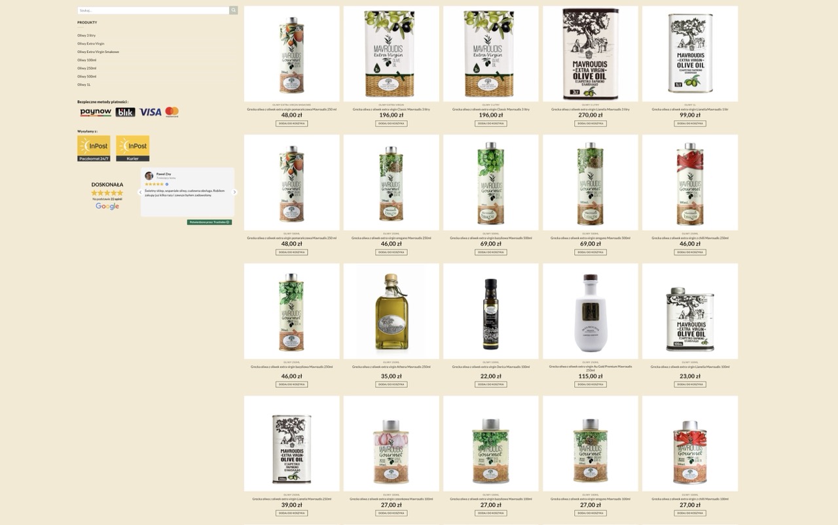This screenshot has width=838, height=525.
Task: Add Lianolia 1 litr oil to cart
Action: (690, 124)
